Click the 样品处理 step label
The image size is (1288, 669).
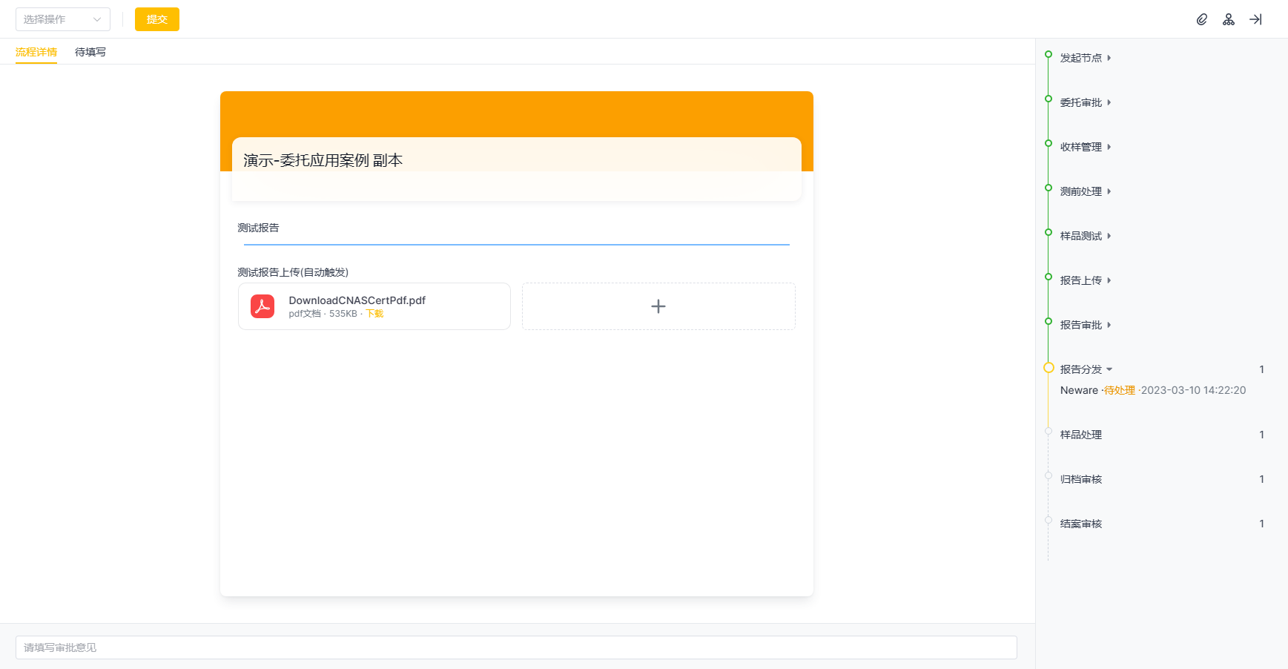(1081, 435)
